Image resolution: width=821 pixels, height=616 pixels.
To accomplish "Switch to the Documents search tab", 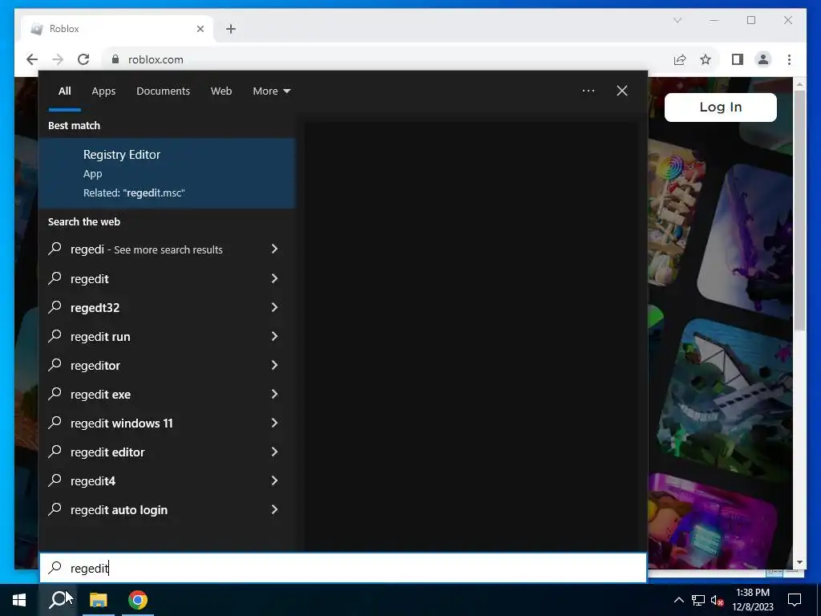I will tap(163, 91).
